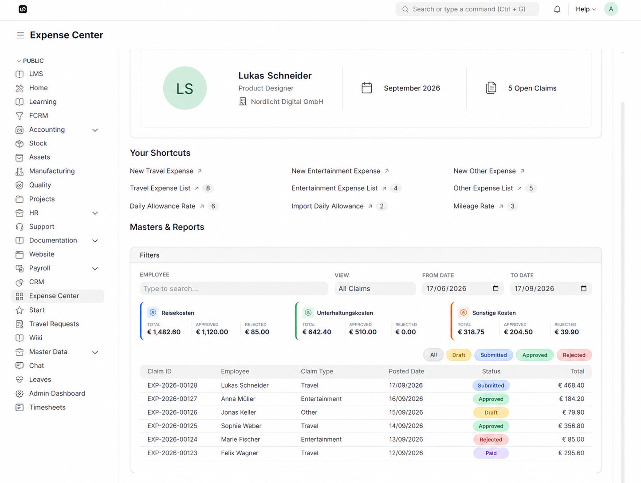
Task: Open Import Daily Allowance shortcut
Action: pos(332,206)
